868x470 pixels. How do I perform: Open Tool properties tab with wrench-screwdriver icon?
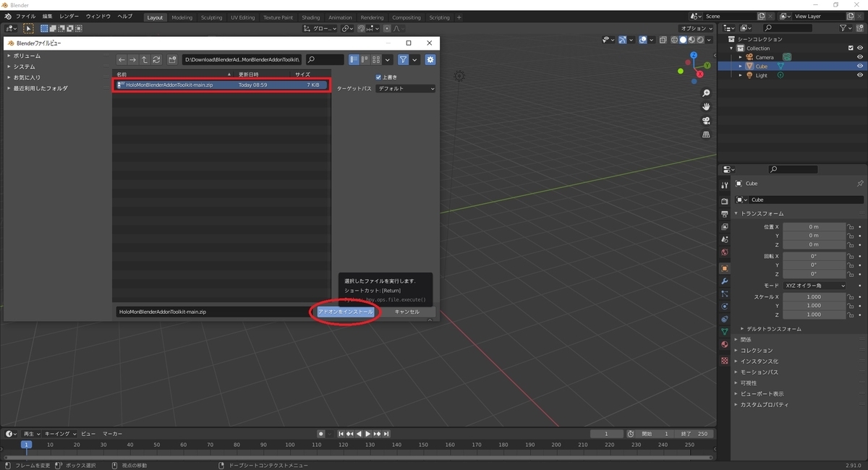(724, 185)
